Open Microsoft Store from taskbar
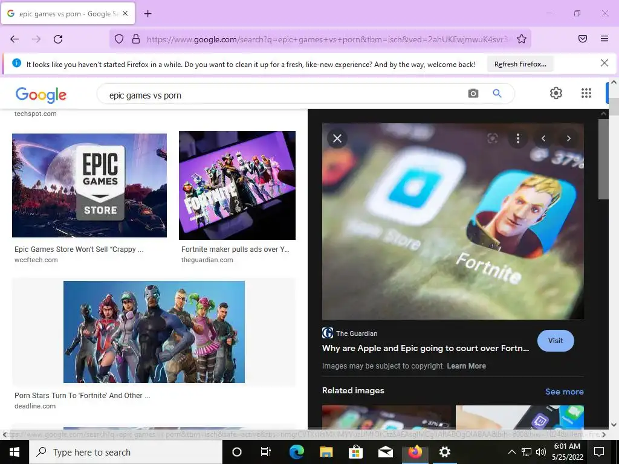 [x=355, y=452]
